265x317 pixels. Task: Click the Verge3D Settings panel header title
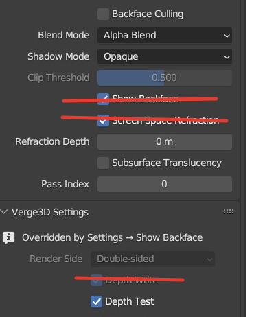[50, 212]
